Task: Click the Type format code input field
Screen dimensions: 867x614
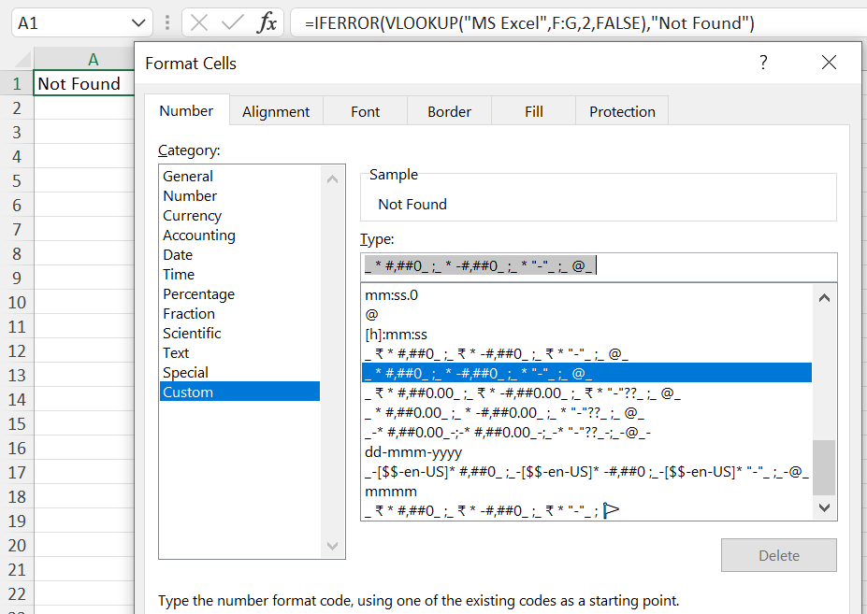Action: point(599,266)
